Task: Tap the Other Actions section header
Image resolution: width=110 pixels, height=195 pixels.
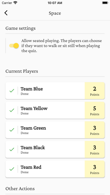Action: (x=20, y=189)
